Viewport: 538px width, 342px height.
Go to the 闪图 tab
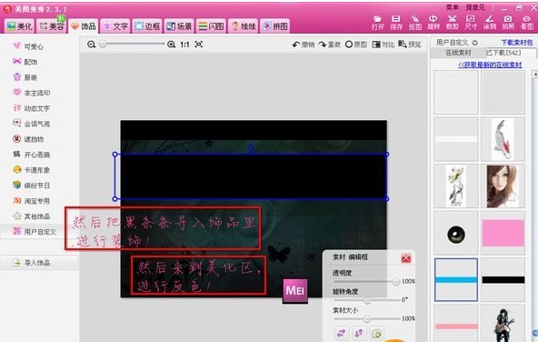click(x=211, y=26)
